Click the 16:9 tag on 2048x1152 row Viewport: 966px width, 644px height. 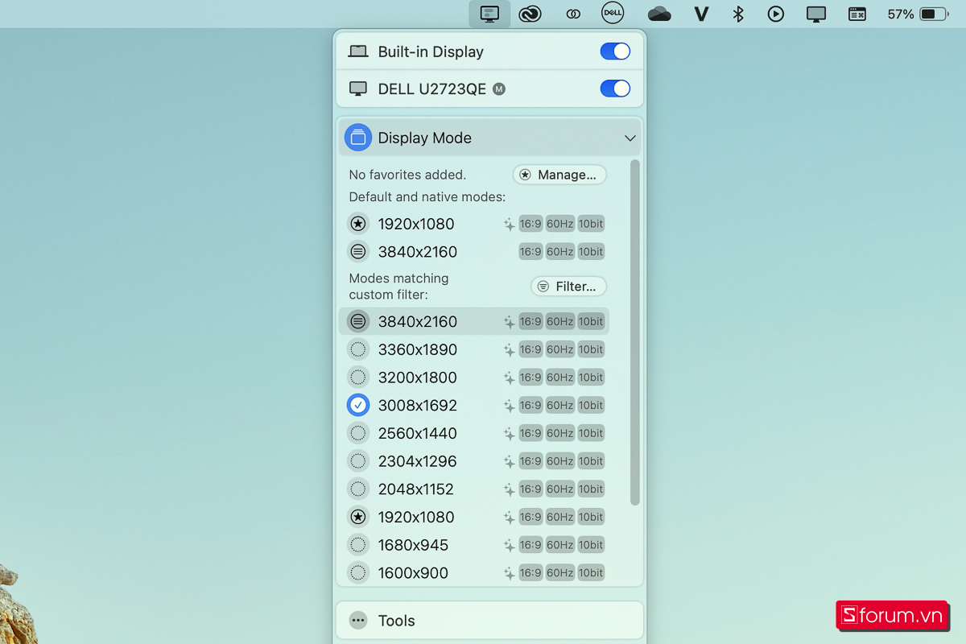click(x=530, y=489)
